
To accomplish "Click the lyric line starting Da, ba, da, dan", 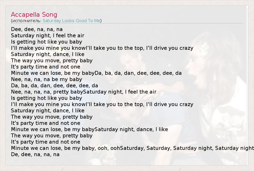I will tap(54, 85).
